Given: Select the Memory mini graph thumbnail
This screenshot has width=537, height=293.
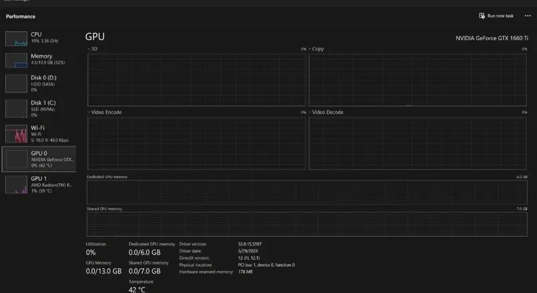Looking at the screenshot, I should coord(16,60).
